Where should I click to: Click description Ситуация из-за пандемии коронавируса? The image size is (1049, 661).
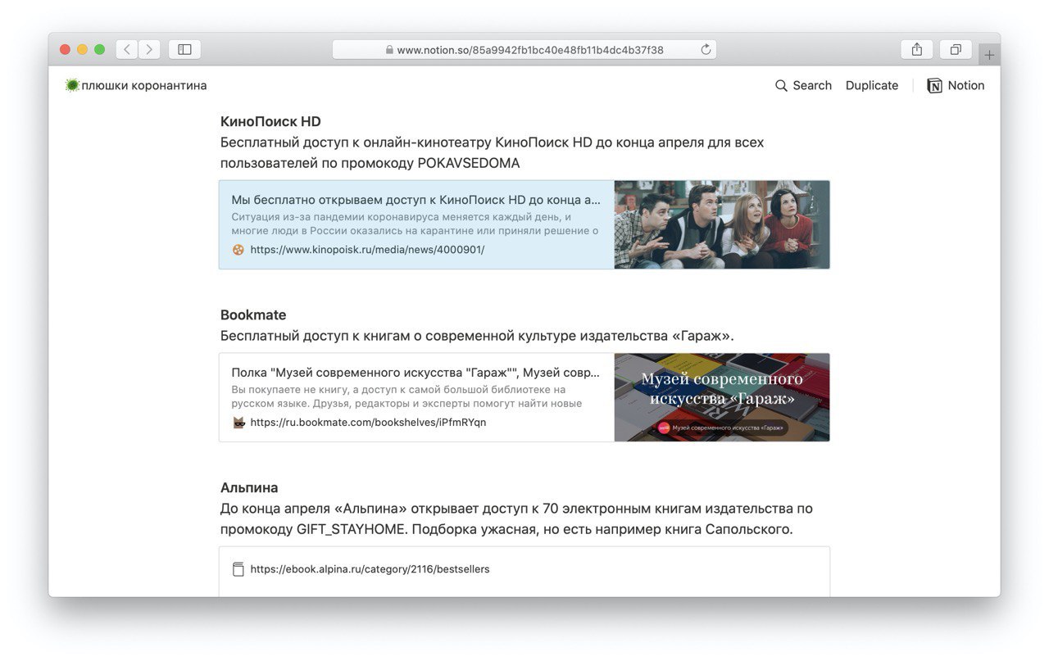tap(415, 224)
